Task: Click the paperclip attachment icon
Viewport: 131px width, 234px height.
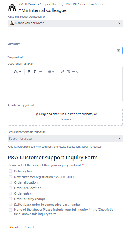Action: pos(37,114)
